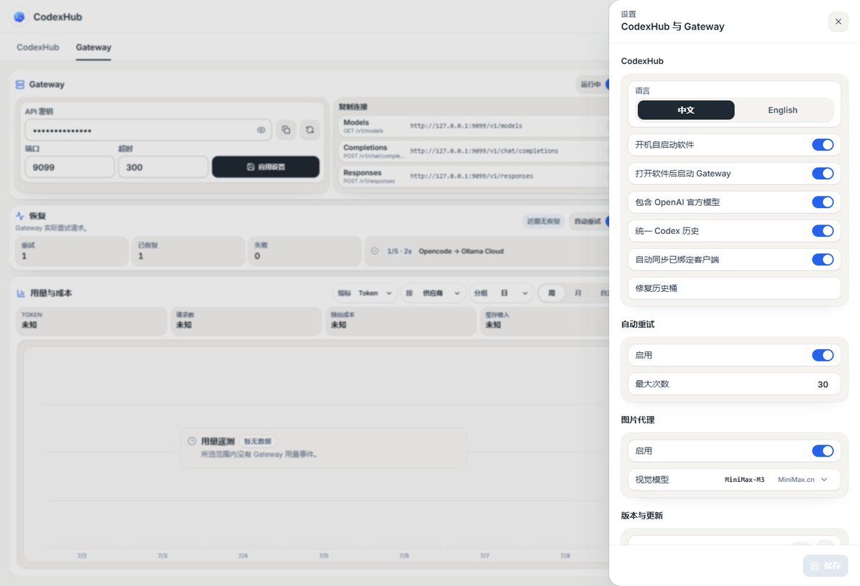Open the 按 供应商 dropdown
This screenshot has width=860, height=586.
pos(432,293)
